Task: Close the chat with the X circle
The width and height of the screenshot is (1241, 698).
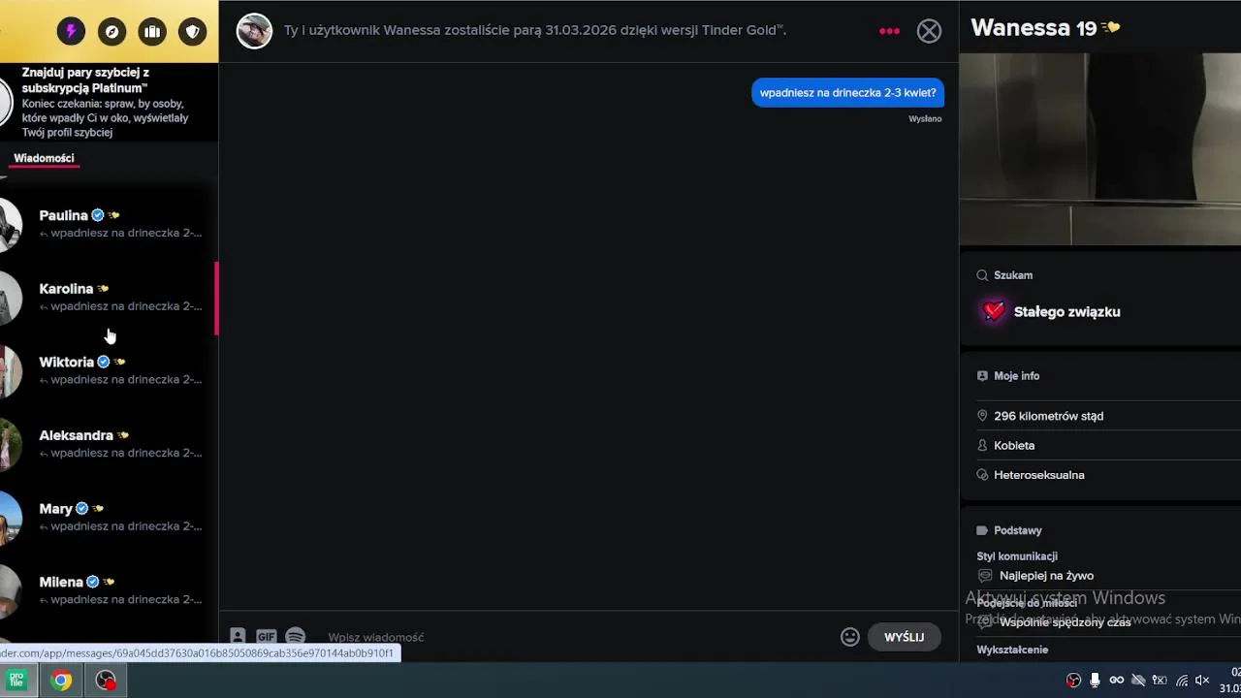Action: tap(929, 31)
